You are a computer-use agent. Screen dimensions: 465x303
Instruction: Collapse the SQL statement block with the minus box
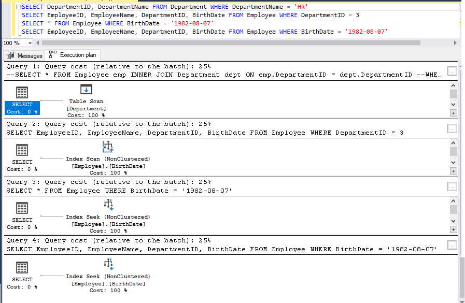[x=18, y=7]
